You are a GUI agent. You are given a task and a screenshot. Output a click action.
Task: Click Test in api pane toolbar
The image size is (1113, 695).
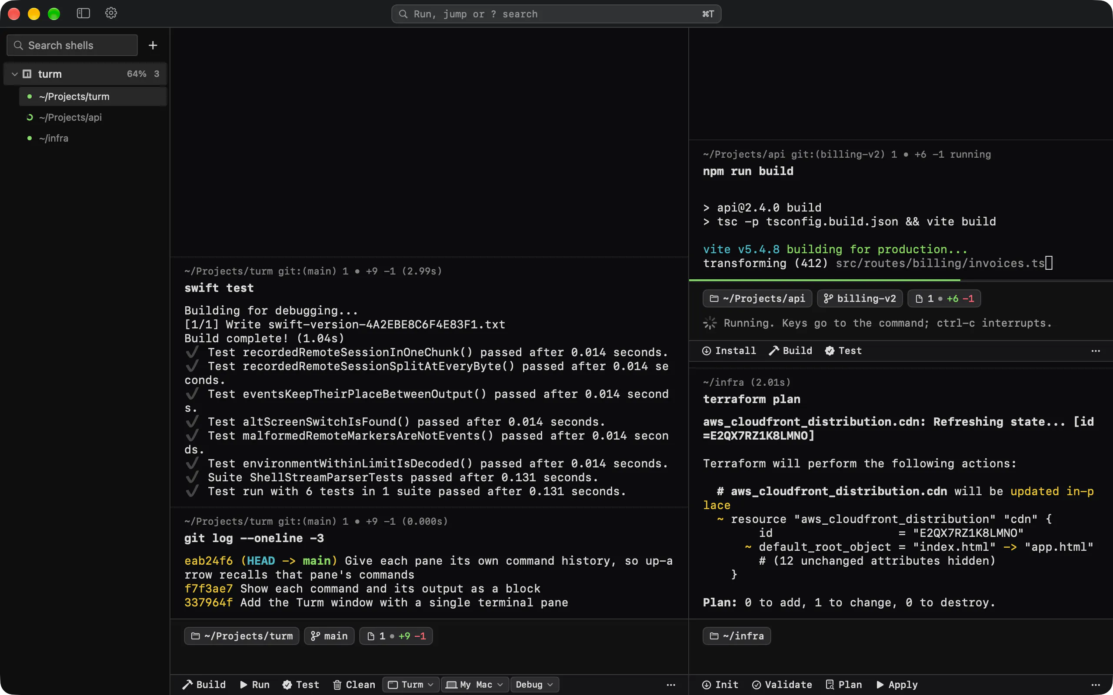(843, 351)
